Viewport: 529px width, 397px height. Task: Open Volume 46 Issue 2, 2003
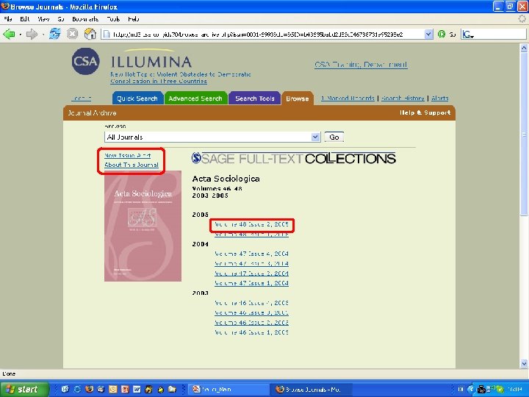(x=252, y=323)
